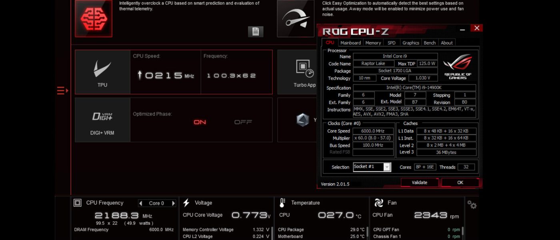Turn Optimized Phase ON
The height and width of the screenshot is (240, 560).
click(200, 122)
